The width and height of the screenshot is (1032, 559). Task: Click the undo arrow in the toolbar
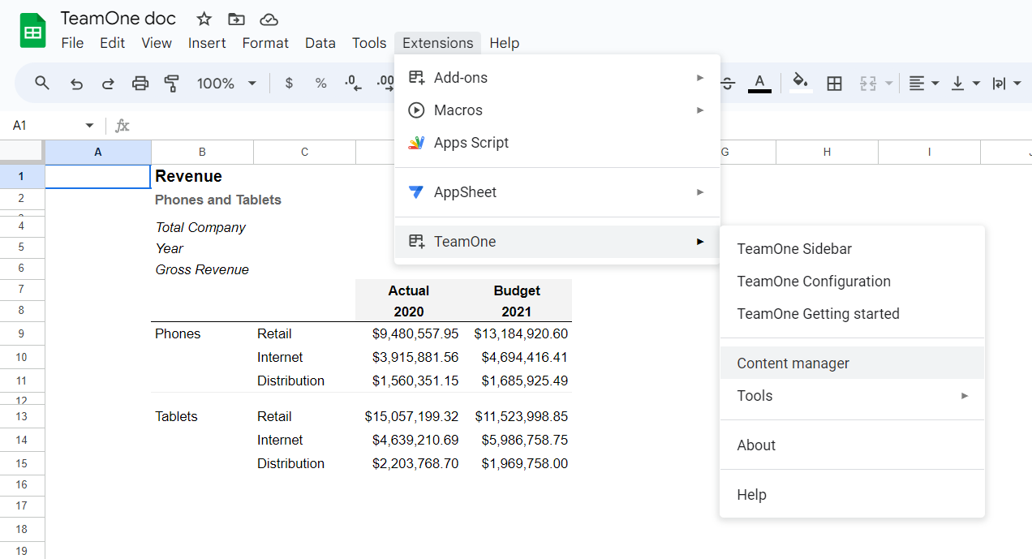76,83
